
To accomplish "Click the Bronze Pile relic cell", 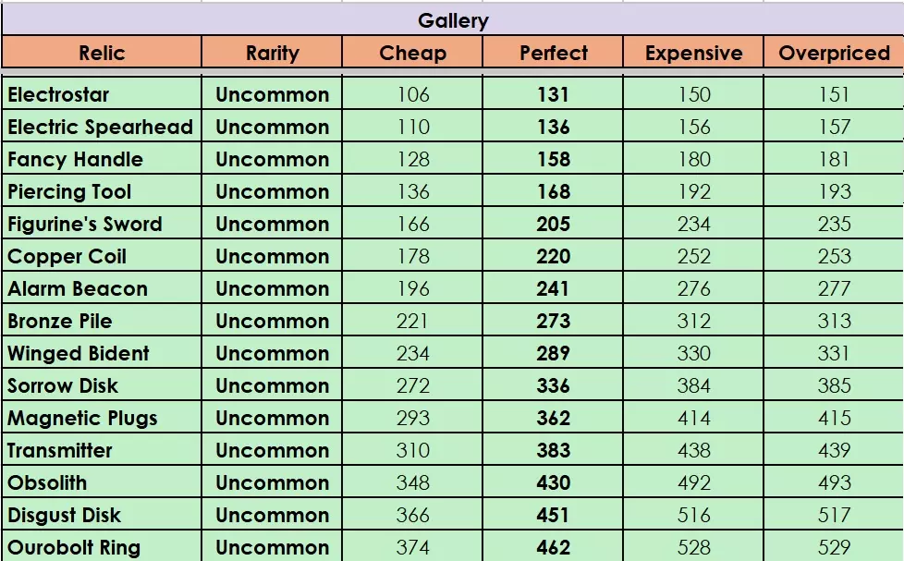I will [x=60, y=321].
